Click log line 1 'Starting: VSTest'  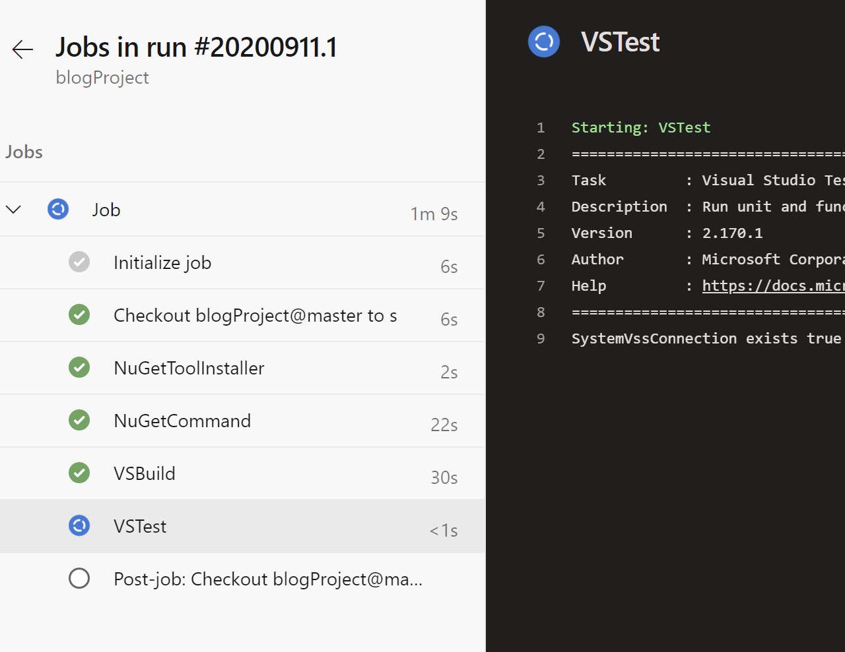(641, 127)
